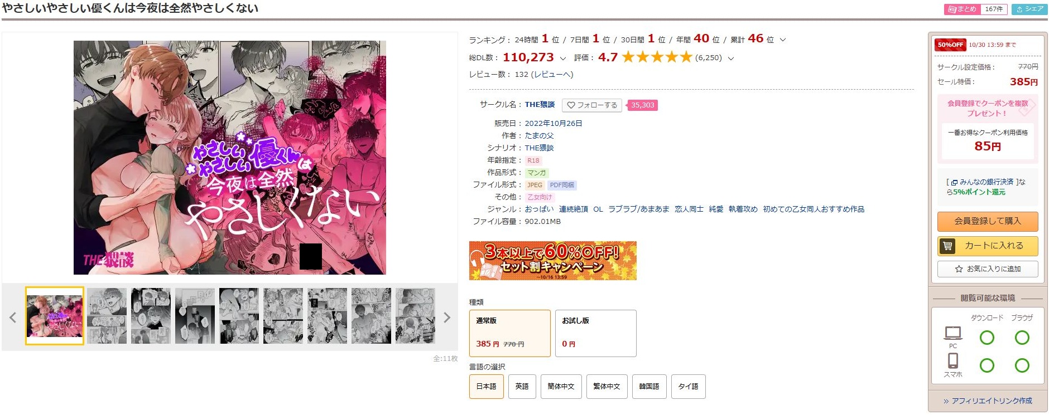
Task: Choose 英語 as the language
Action: coord(522,387)
